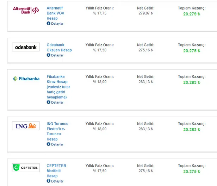Click the Fibabanka logo
Image resolution: width=217 pixels, height=186 pixels.
pos(26,79)
